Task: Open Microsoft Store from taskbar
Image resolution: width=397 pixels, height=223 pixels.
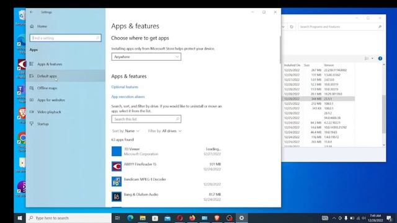Action: click(155, 218)
